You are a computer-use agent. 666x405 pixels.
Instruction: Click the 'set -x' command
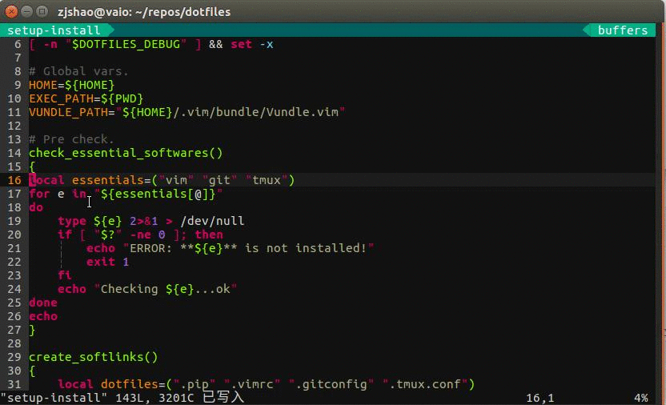pyautogui.click(x=252, y=44)
